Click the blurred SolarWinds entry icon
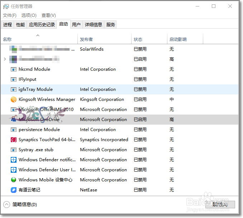 [x=13, y=49]
